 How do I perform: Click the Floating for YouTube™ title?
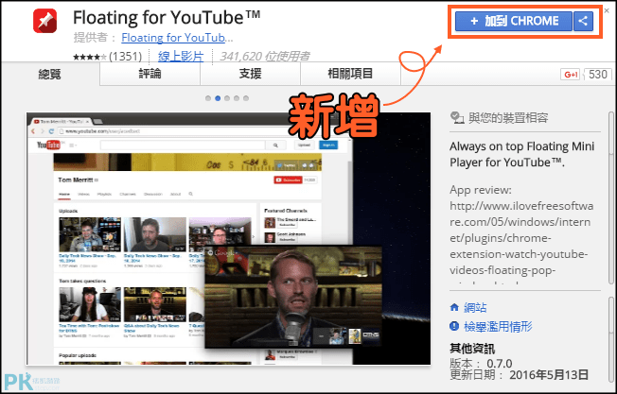(x=167, y=17)
